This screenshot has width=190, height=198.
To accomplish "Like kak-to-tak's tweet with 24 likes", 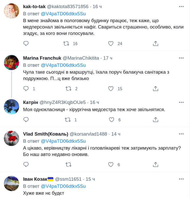I will point(111,44).
